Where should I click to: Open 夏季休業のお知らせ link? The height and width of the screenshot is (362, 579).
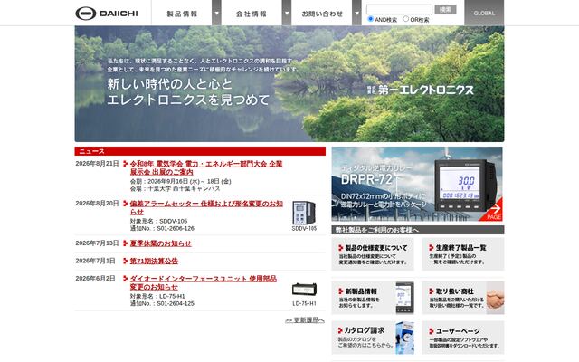point(161,243)
